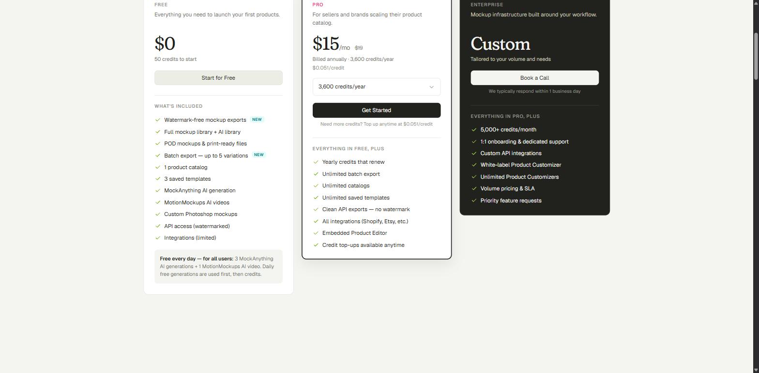Image resolution: width=759 pixels, height=373 pixels.
Task: Click '50 credits to start' text
Action: (x=175, y=59)
